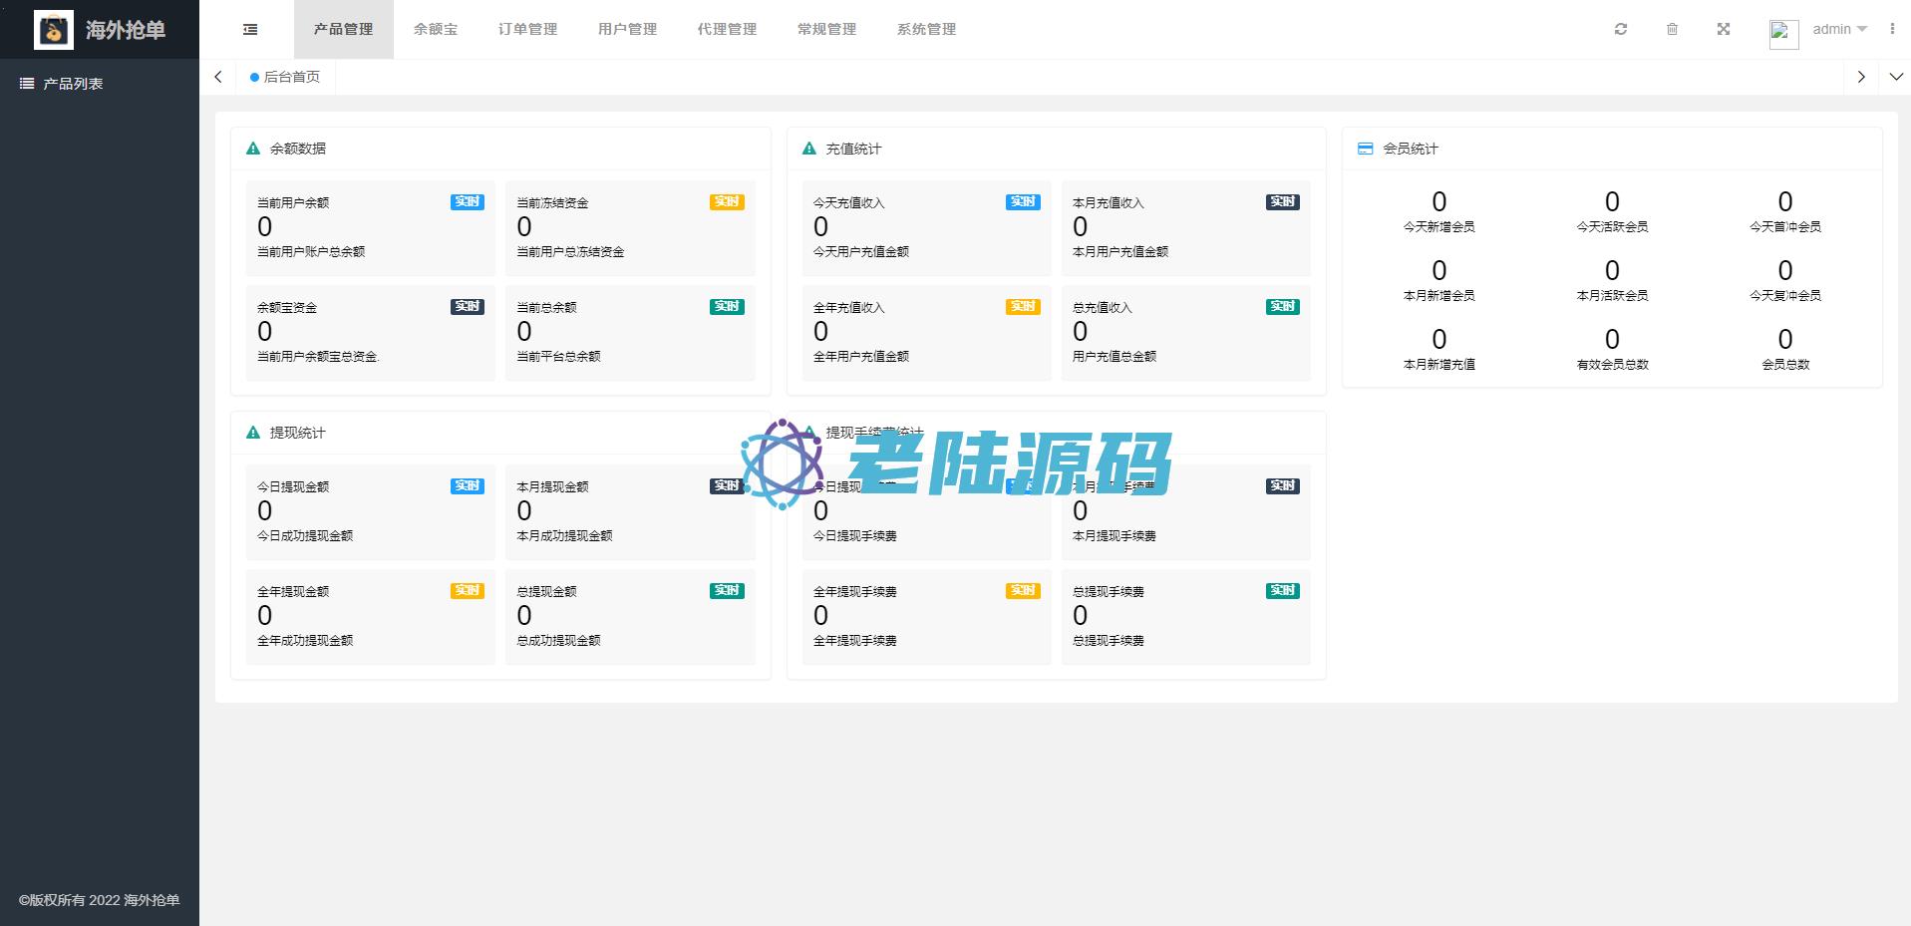Click the 海外抢单 logo image
The width and height of the screenshot is (1911, 926).
pyautogui.click(x=54, y=30)
